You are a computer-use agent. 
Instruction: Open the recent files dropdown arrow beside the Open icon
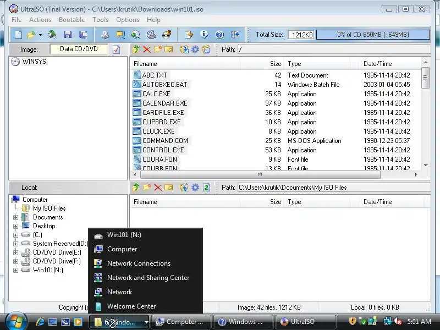click(x=40, y=35)
